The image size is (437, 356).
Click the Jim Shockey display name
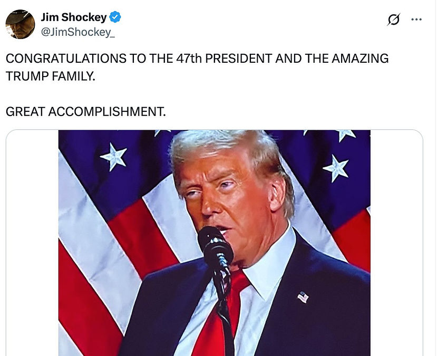point(73,17)
